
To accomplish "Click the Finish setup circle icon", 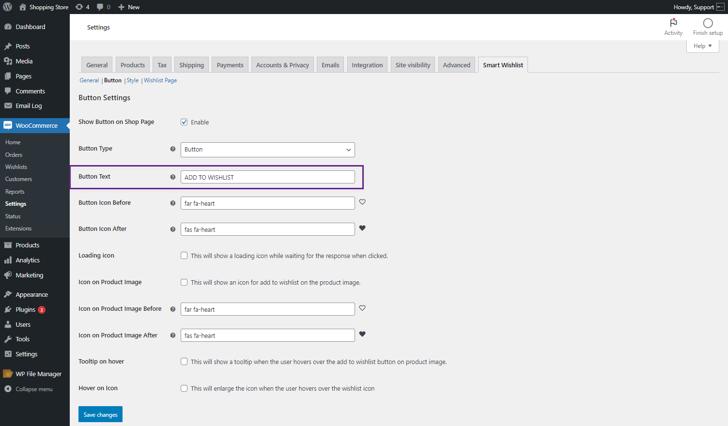I will [708, 23].
